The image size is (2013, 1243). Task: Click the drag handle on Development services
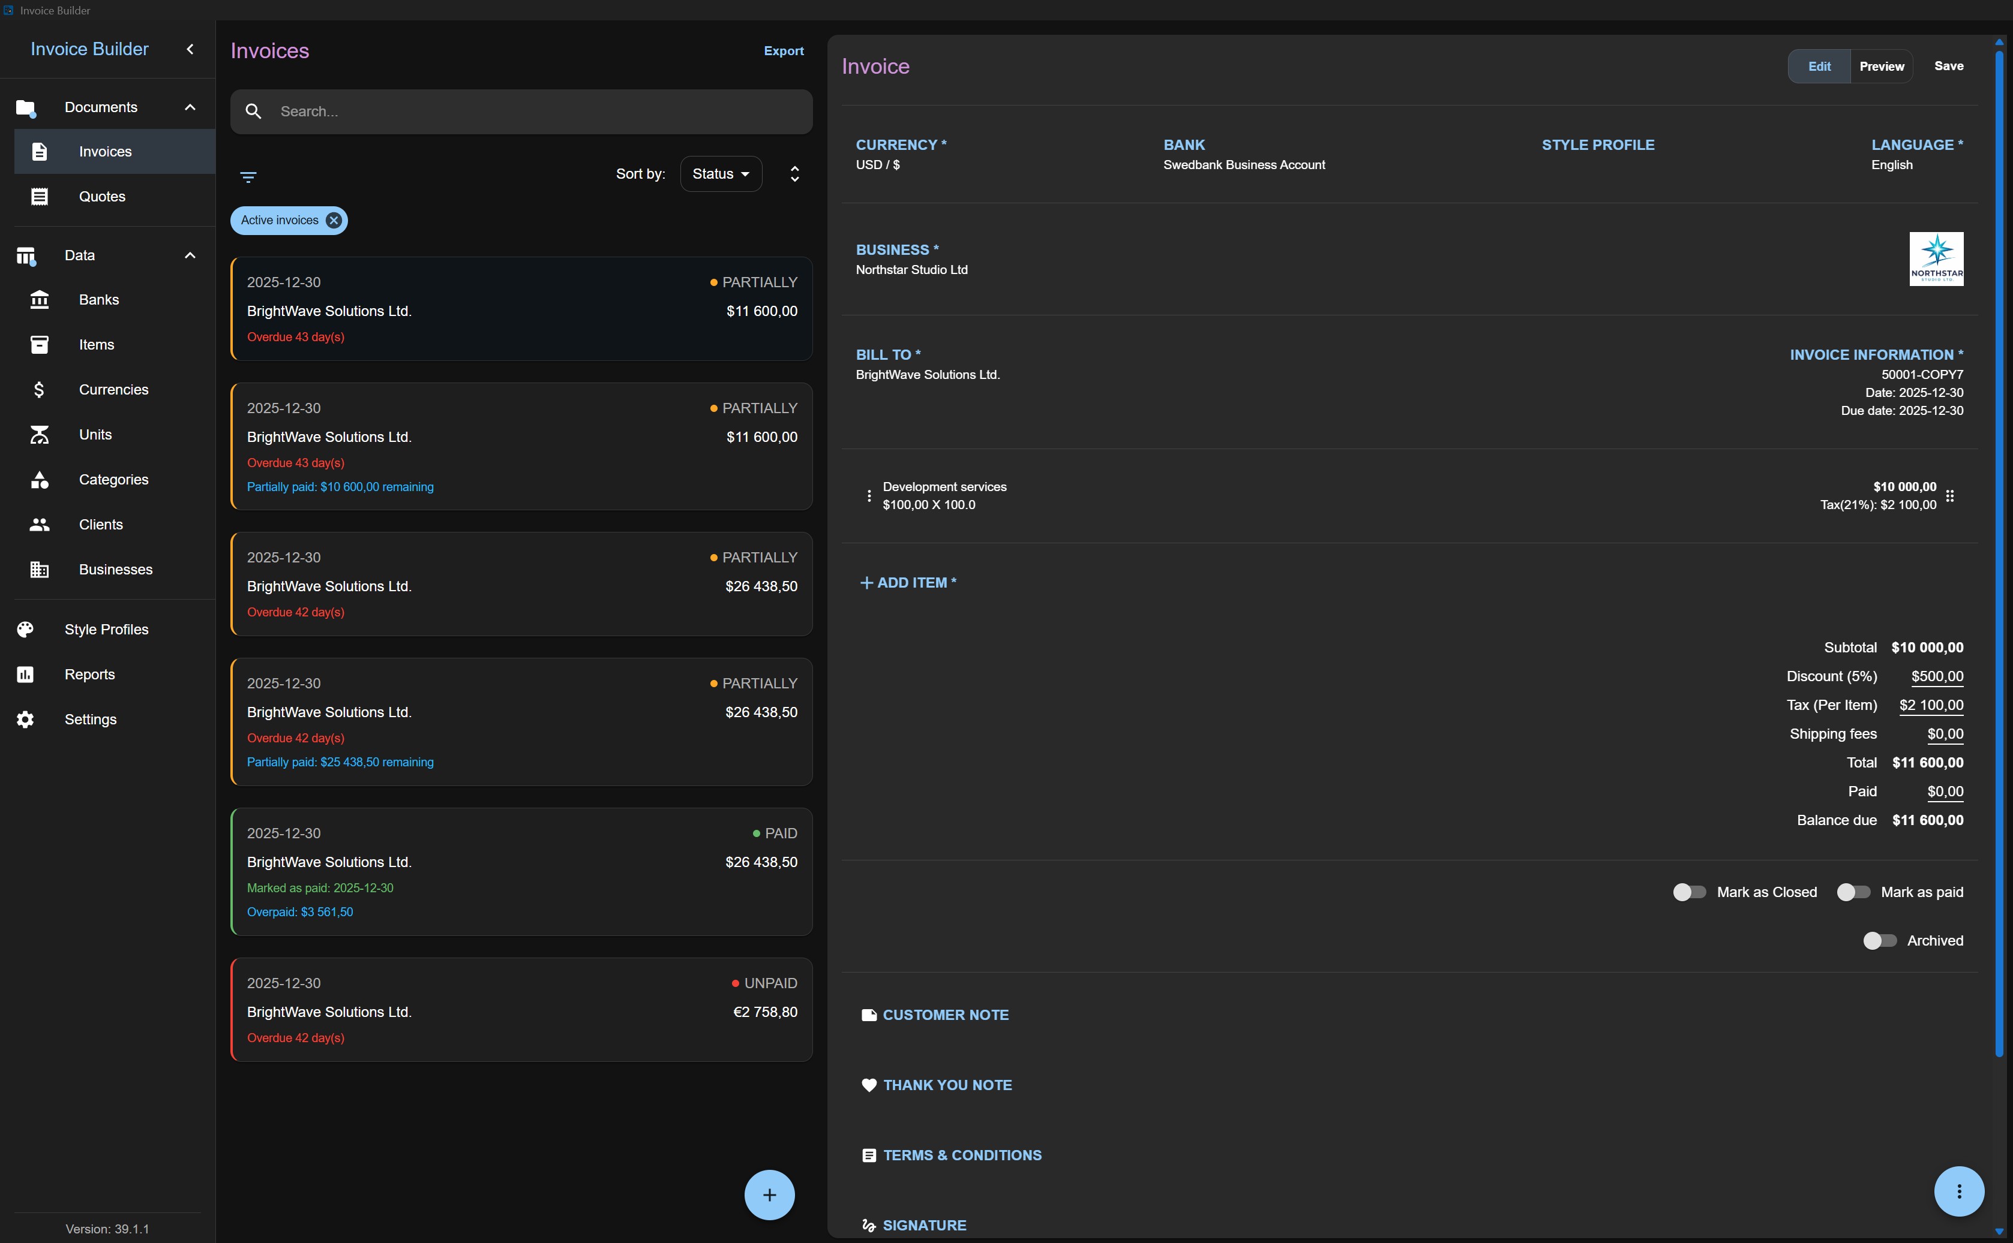point(1949,496)
